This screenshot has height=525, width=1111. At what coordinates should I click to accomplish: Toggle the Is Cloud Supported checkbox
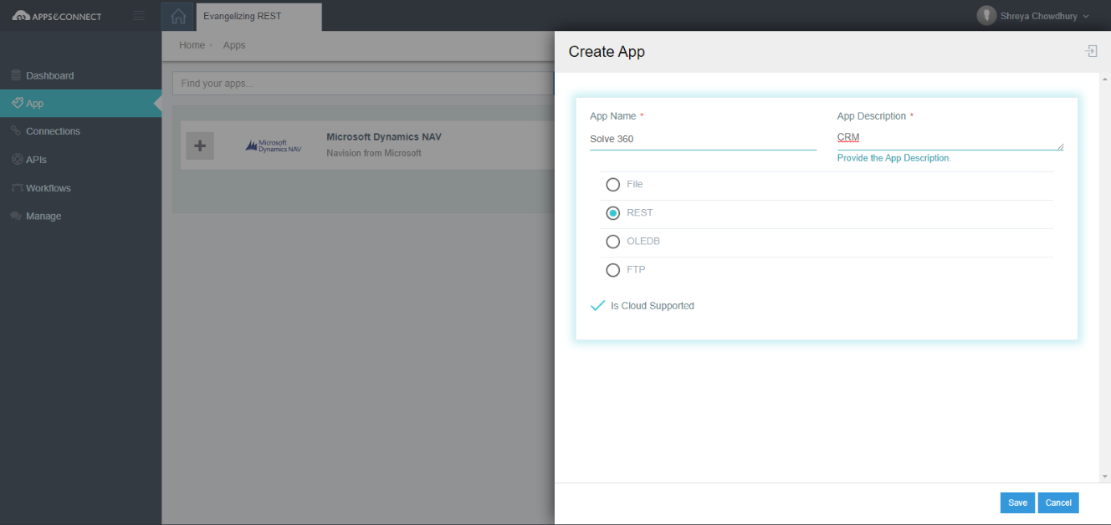(x=598, y=306)
